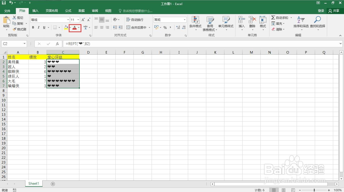Click the text orientation icon
This screenshot has height=192, width=344.
[115, 20]
